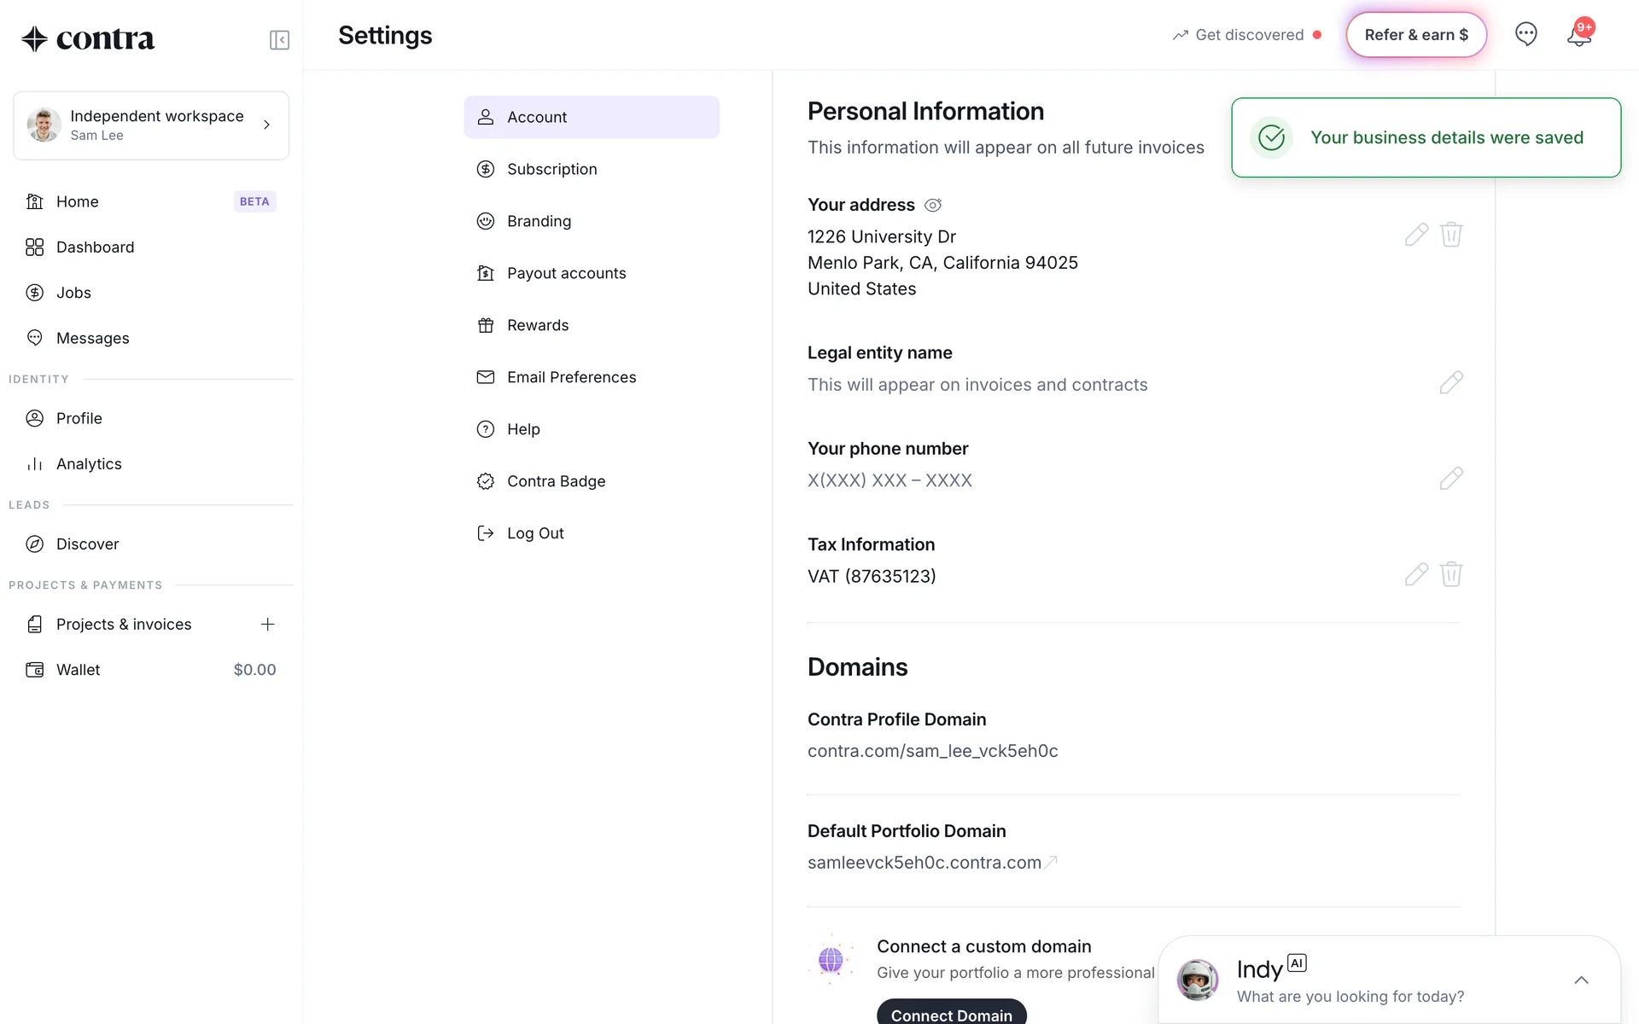Open the Subscription settings tab
The height and width of the screenshot is (1024, 1639).
(551, 169)
